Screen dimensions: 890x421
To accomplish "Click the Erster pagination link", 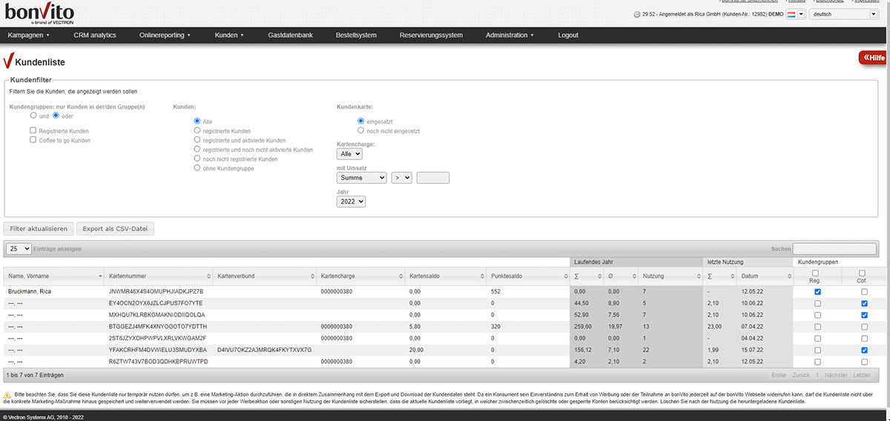I will (x=779, y=376).
